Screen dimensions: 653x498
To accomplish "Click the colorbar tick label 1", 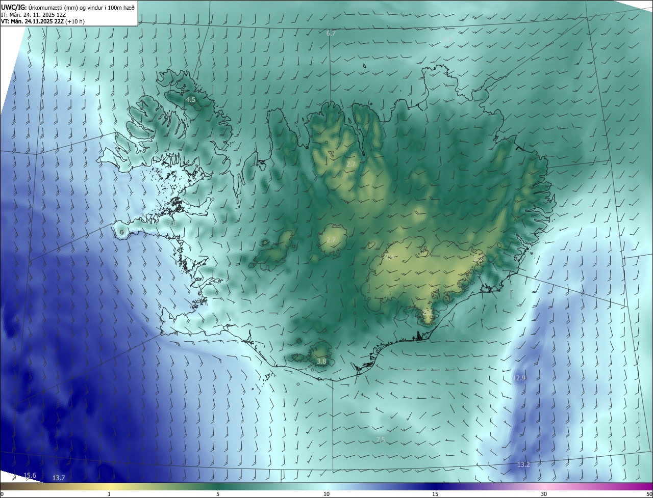I will (x=109, y=494).
